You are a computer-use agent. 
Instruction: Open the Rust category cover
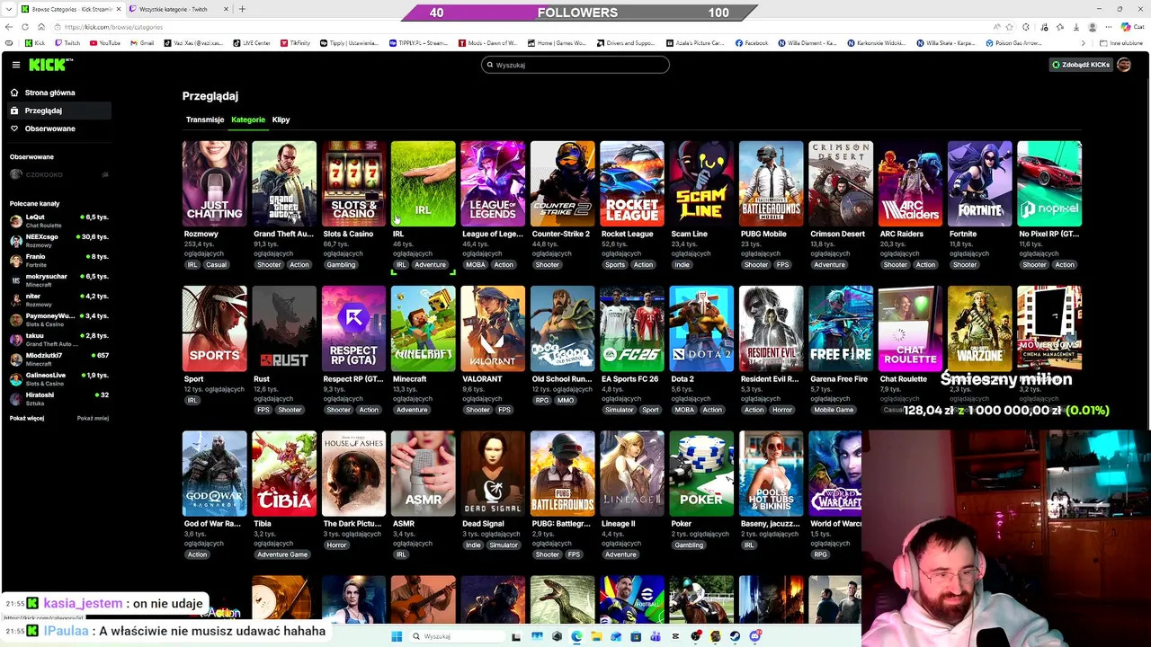point(284,329)
